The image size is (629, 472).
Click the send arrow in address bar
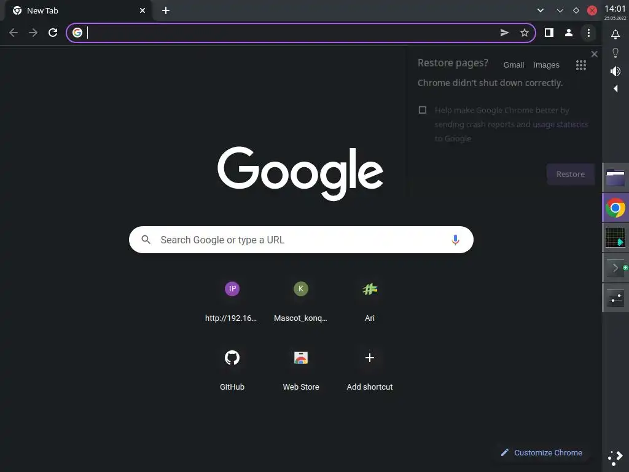505,33
